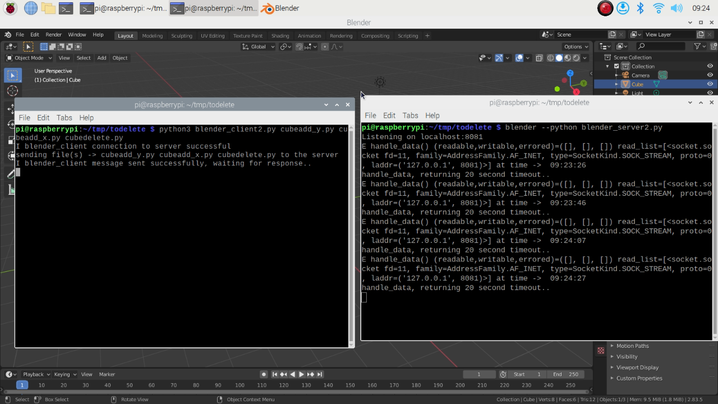This screenshot has height=404, width=718.
Task: Open the Global transform orientation dropdown
Action: [258, 47]
